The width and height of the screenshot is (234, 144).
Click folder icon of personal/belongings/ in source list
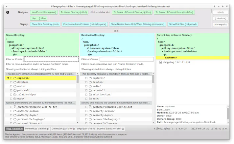click(15, 119)
